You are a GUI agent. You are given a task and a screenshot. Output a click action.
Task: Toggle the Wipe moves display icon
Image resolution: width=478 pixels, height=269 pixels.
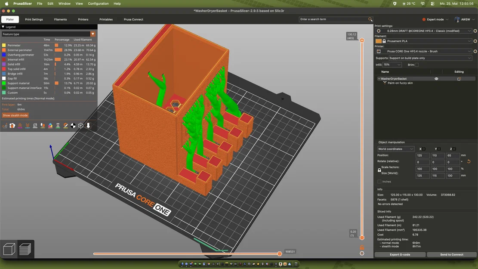12,126
